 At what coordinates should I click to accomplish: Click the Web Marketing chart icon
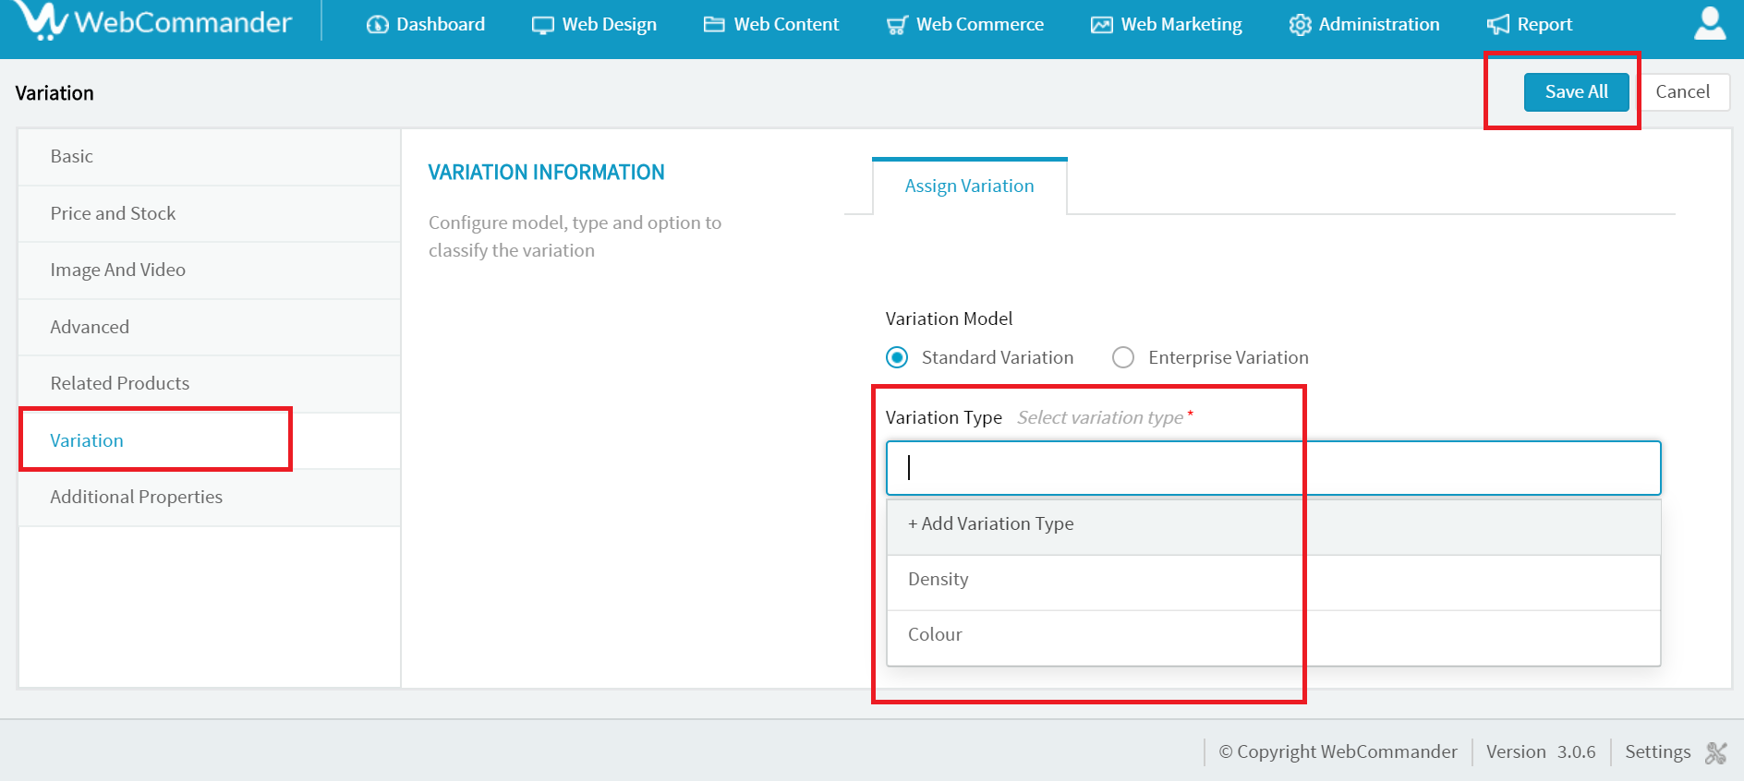click(x=1101, y=25)
